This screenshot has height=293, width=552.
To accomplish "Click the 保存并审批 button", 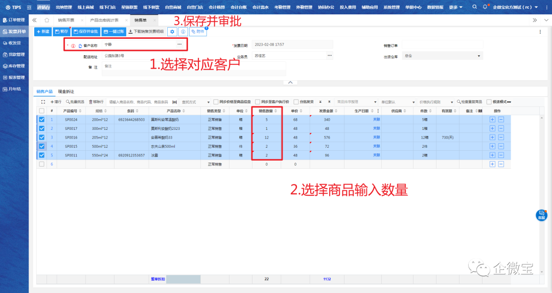I will (85, 32).
